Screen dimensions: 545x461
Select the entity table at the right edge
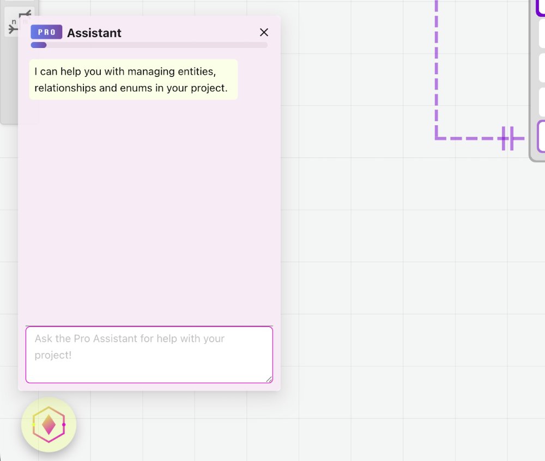(x=541, y=82)
